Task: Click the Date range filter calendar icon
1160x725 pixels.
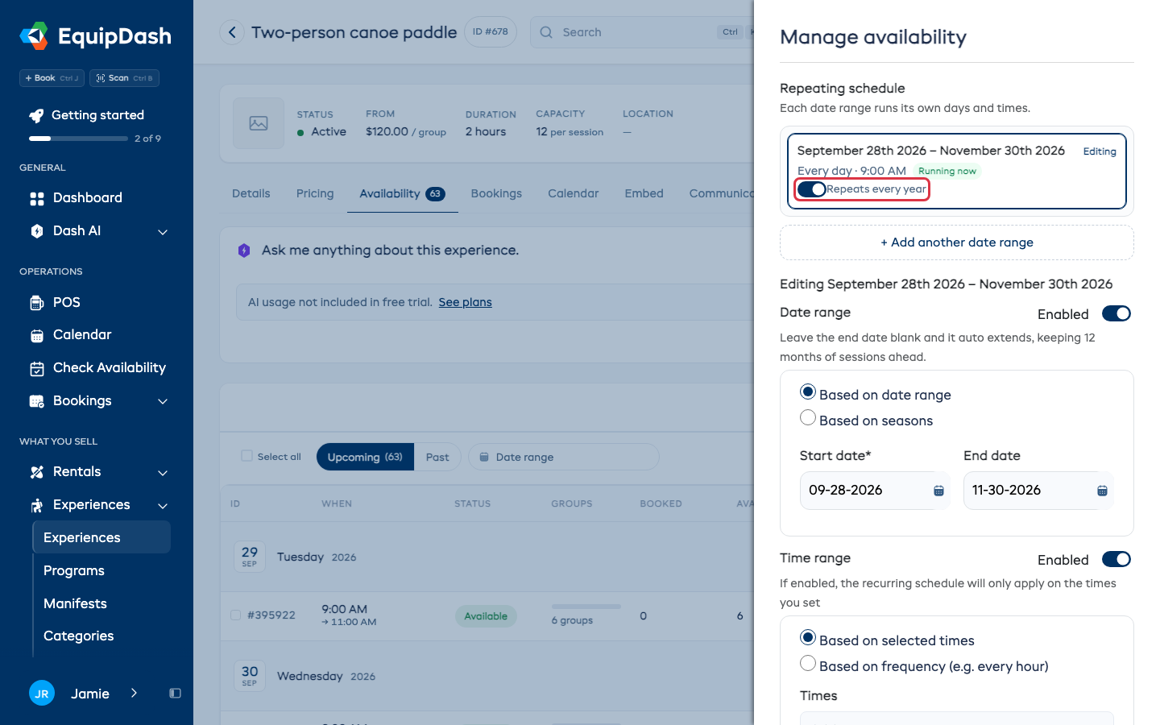Action: click(x=484, y=458)
